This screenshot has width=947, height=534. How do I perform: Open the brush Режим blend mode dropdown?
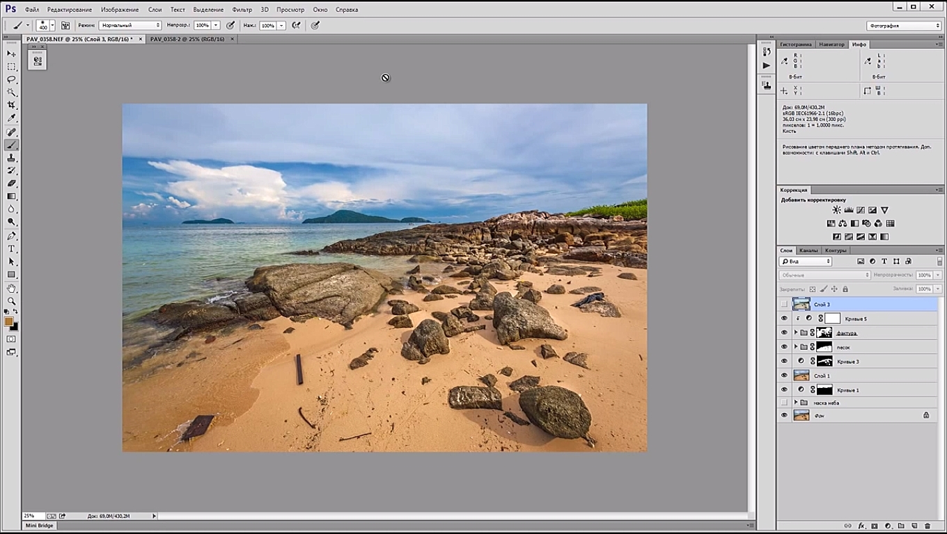tap(130, 25)
